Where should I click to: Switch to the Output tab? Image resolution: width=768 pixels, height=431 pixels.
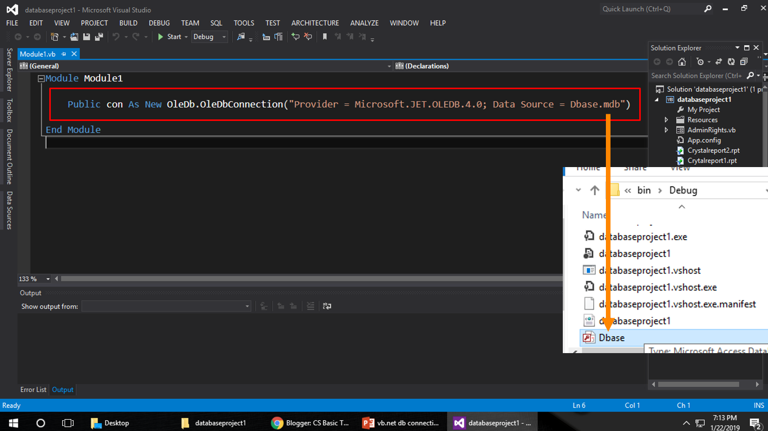tap(63, 390)
